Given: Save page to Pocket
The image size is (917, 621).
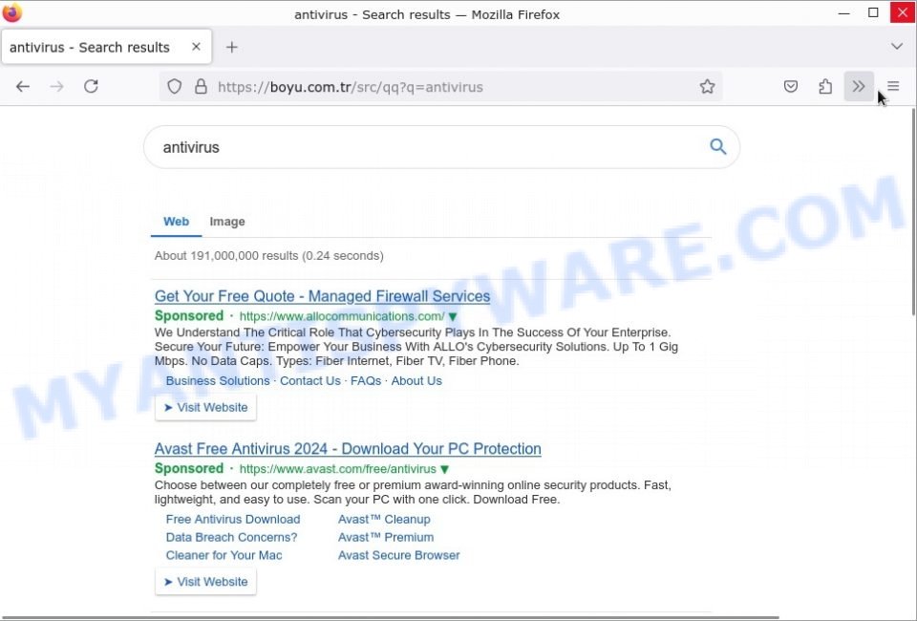Looking at the screenshot, I should [x=791, y=87].
